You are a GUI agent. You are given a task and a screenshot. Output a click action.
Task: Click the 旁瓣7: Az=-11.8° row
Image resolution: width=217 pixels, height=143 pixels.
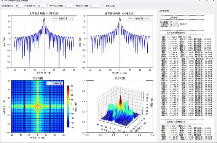point(187,52)
